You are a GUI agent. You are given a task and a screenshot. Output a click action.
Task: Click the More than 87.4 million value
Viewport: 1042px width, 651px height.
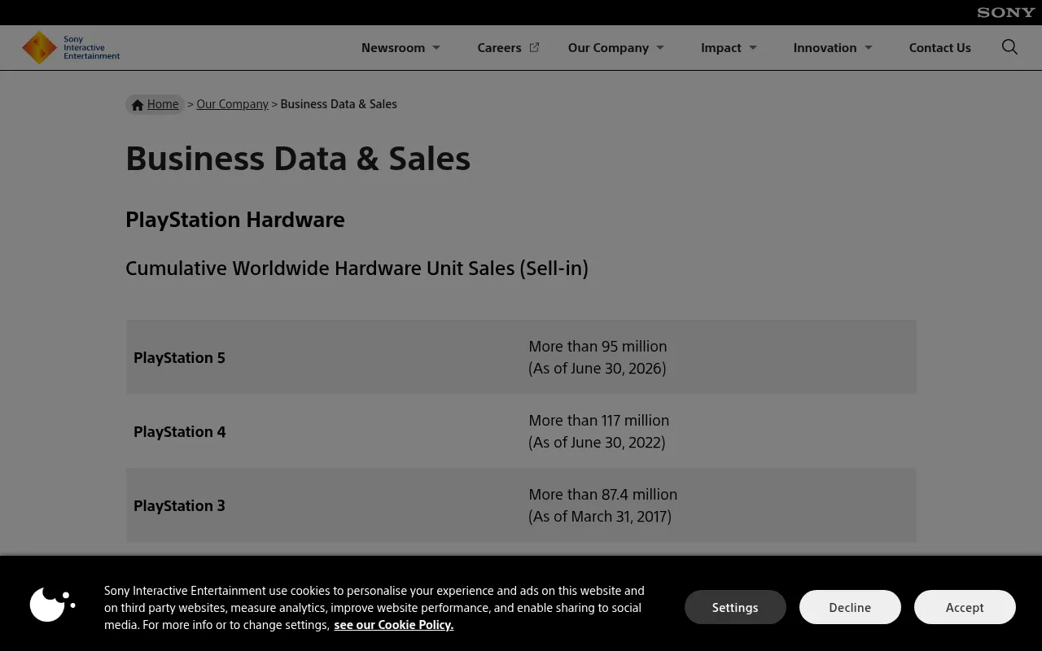(x=603, y=494)
